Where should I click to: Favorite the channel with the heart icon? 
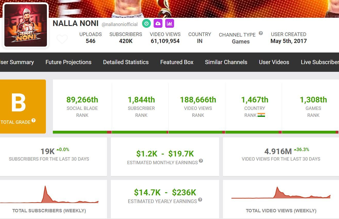tap(62, 39)
